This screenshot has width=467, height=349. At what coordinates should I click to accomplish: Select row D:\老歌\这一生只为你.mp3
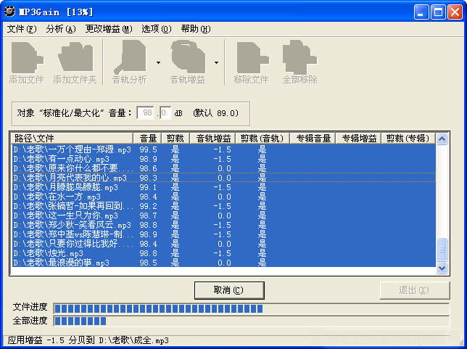coord(223,215)
